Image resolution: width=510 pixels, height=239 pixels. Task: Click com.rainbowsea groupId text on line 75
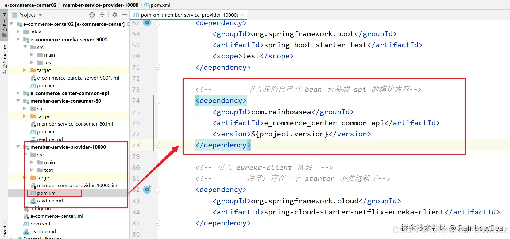tap(281, 112)
